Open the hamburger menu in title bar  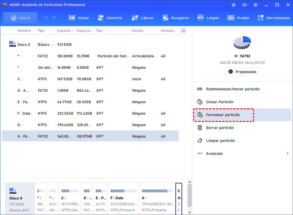point(255,5)
